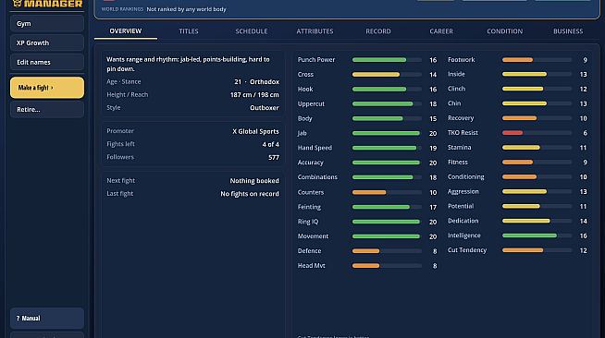The height and width of the screenshot is (338, 605).
Task: Click the fighter description starting 'Wants range and rhythm'
Action: [x=188, y=64]
